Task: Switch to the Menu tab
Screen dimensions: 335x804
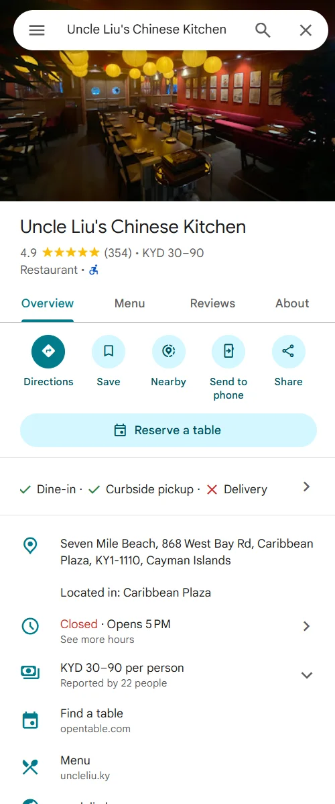Action: click(129, 303)
